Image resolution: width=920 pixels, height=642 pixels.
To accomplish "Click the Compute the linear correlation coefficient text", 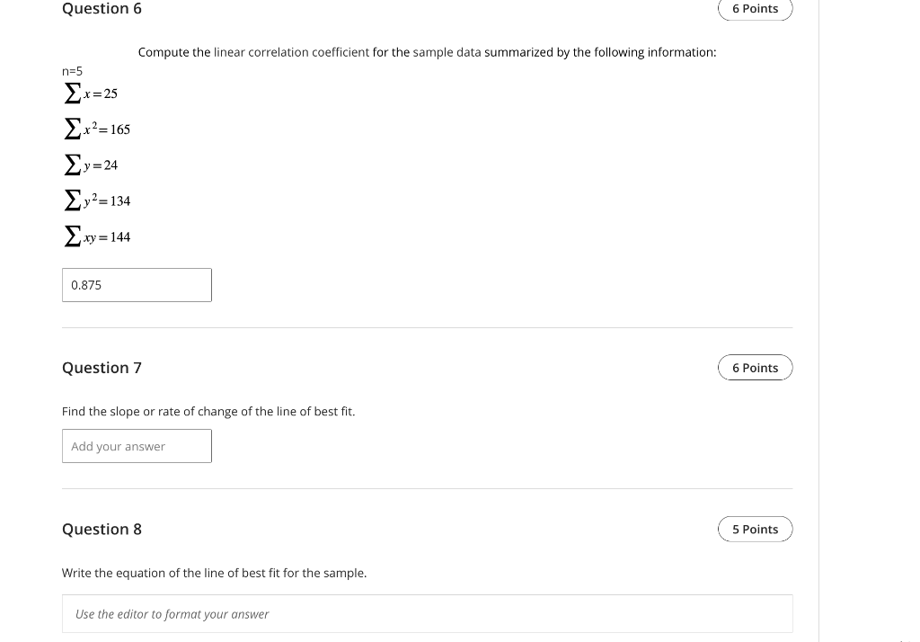I will (427, 52).
